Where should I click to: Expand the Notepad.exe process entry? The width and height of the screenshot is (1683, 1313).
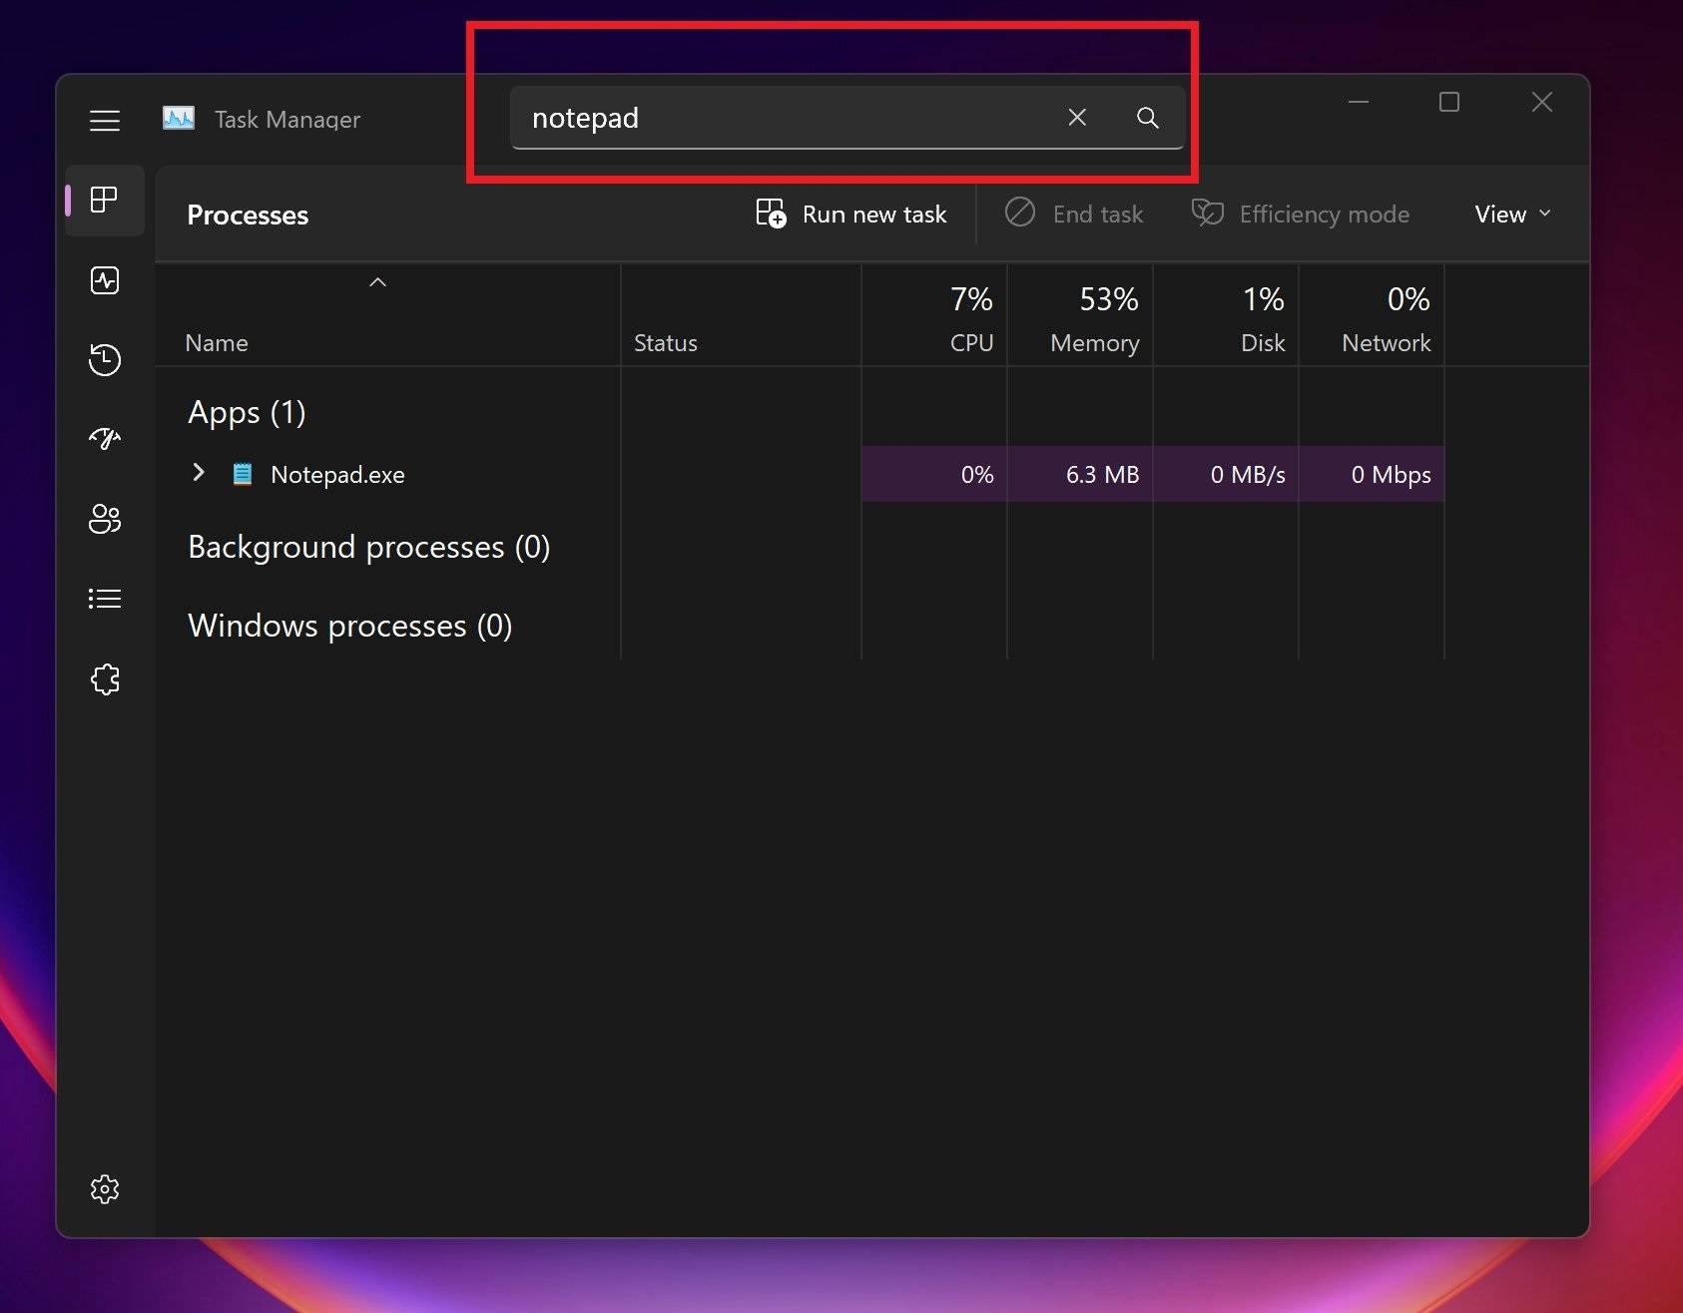(x=198, y=474)
